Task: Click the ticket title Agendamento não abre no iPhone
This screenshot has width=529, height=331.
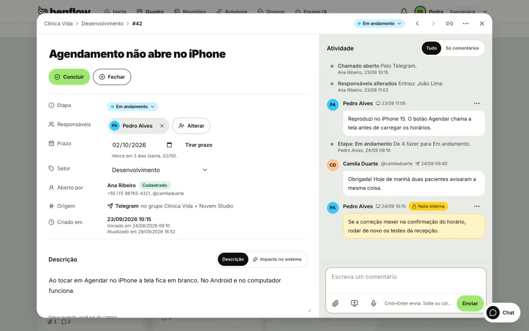Action: coord(138,54)
